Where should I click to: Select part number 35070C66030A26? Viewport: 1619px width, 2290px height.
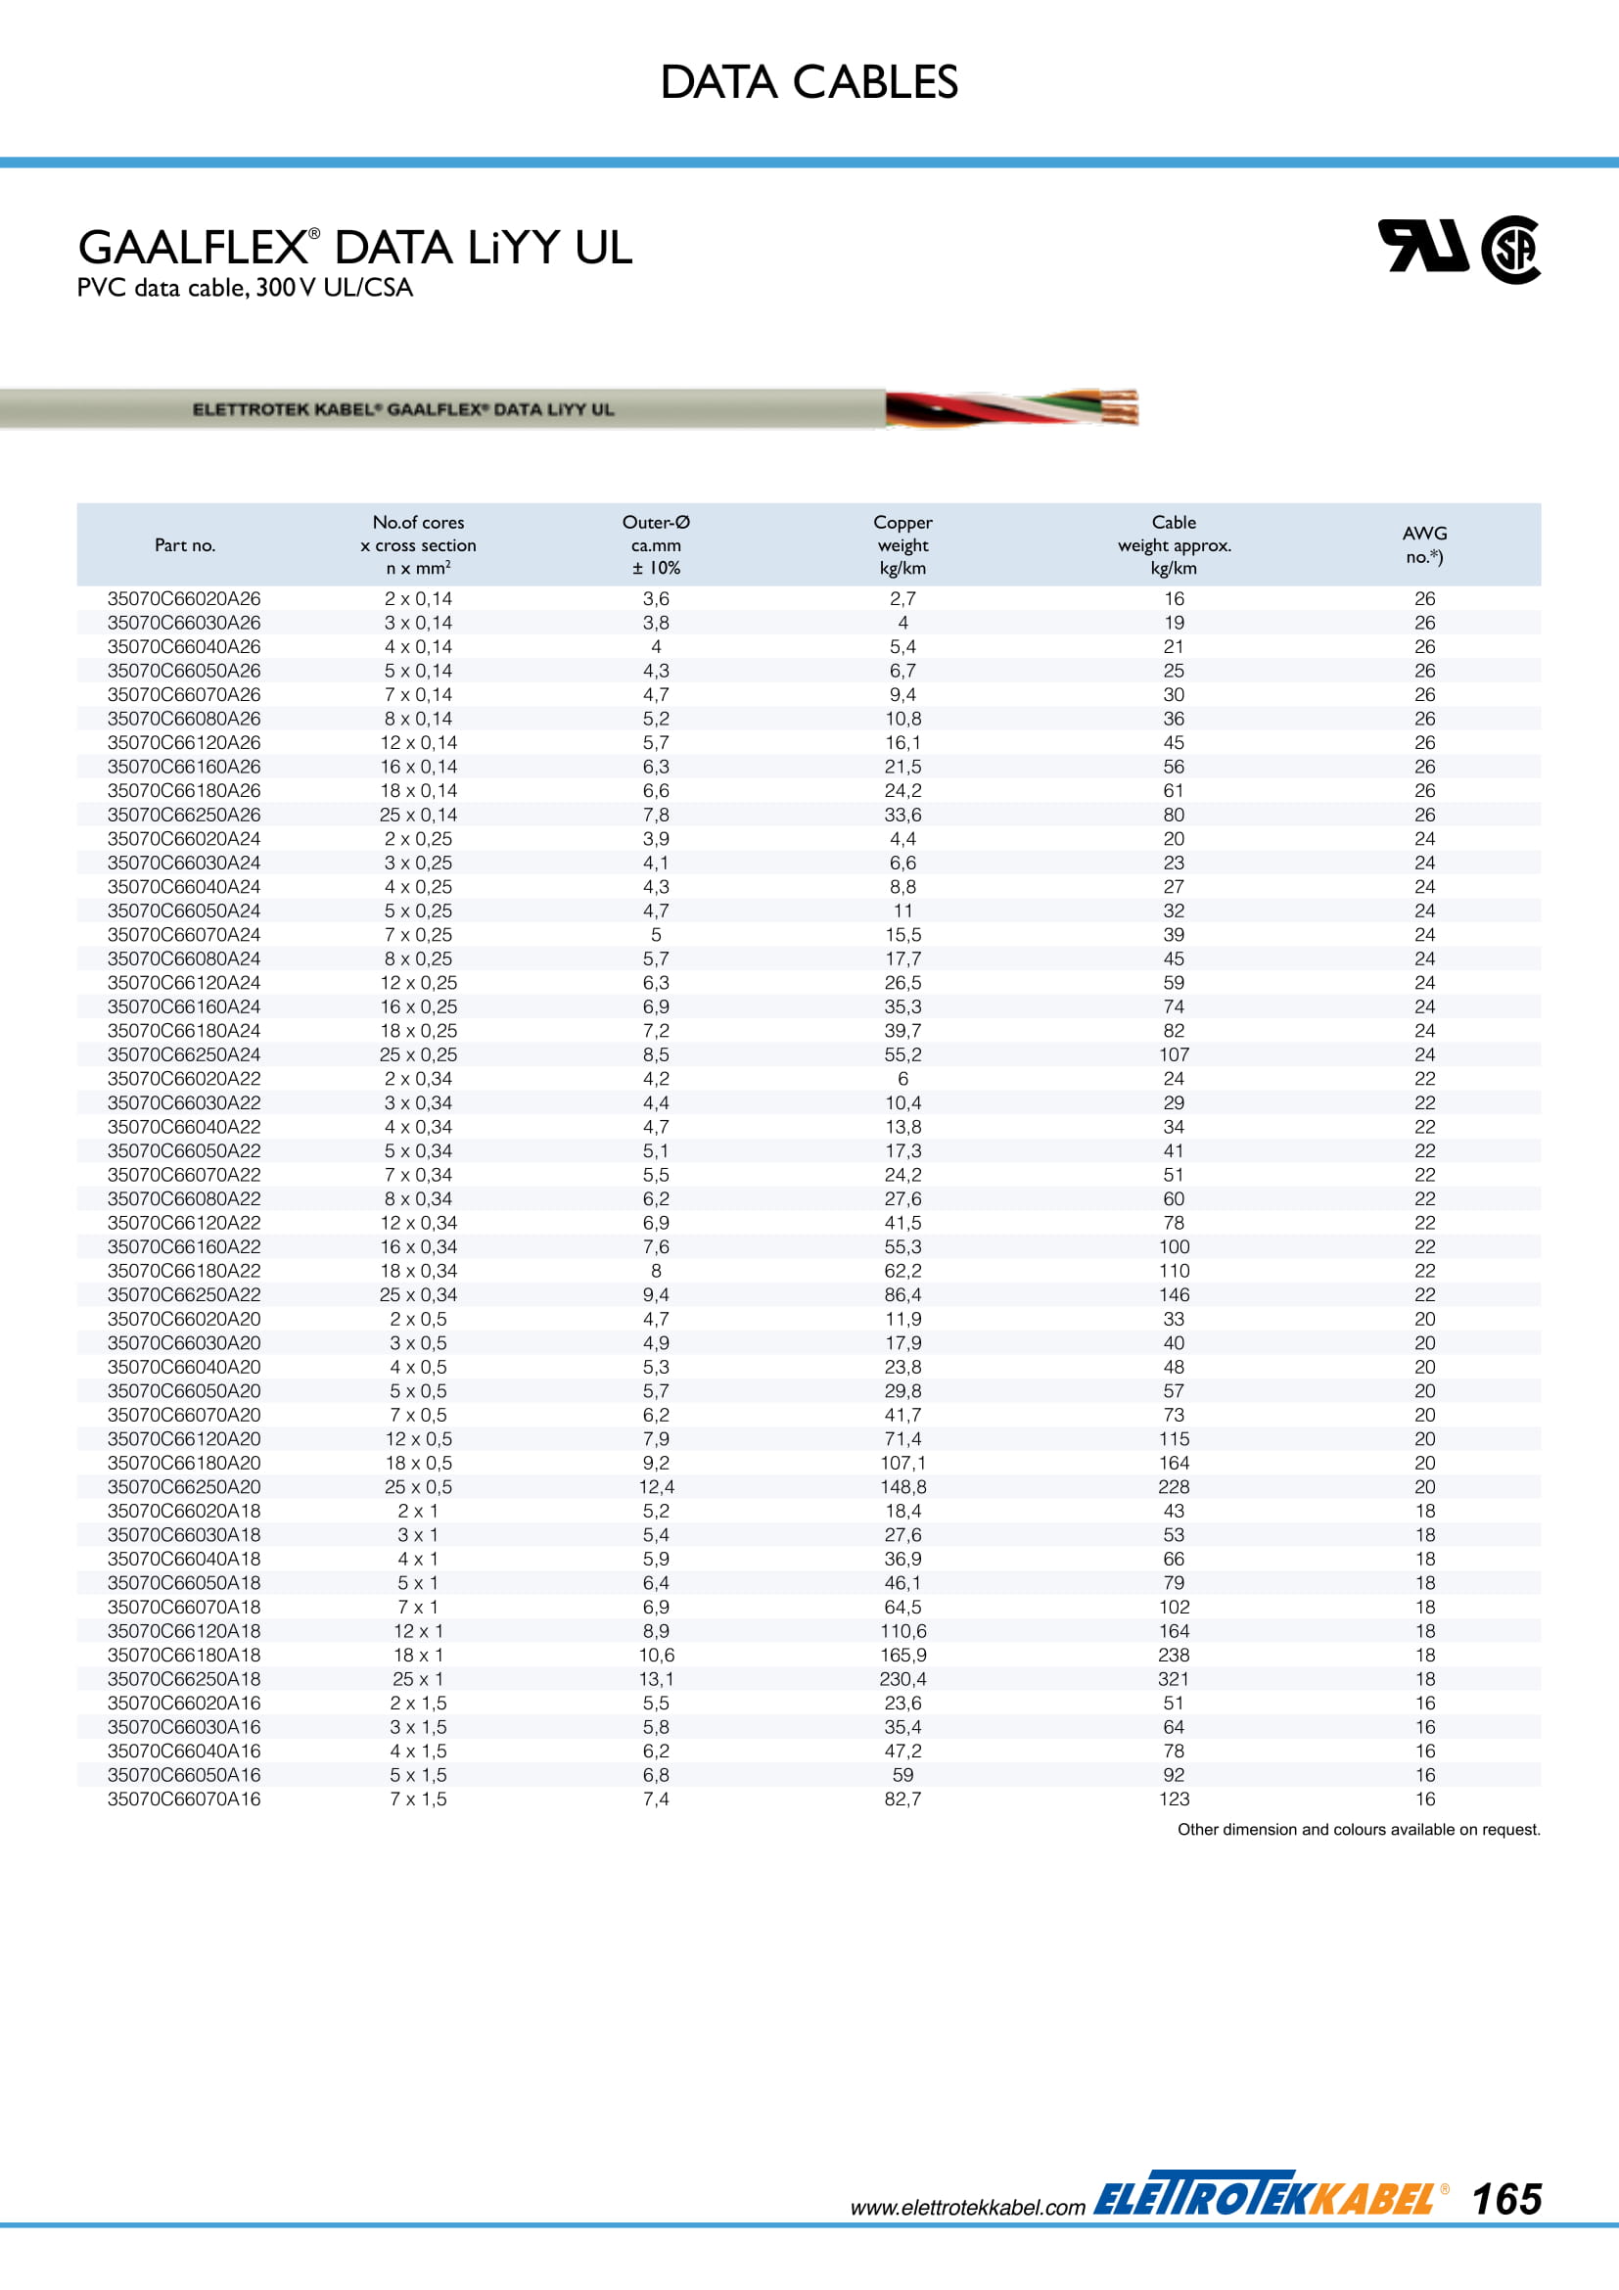pos(184,623)
